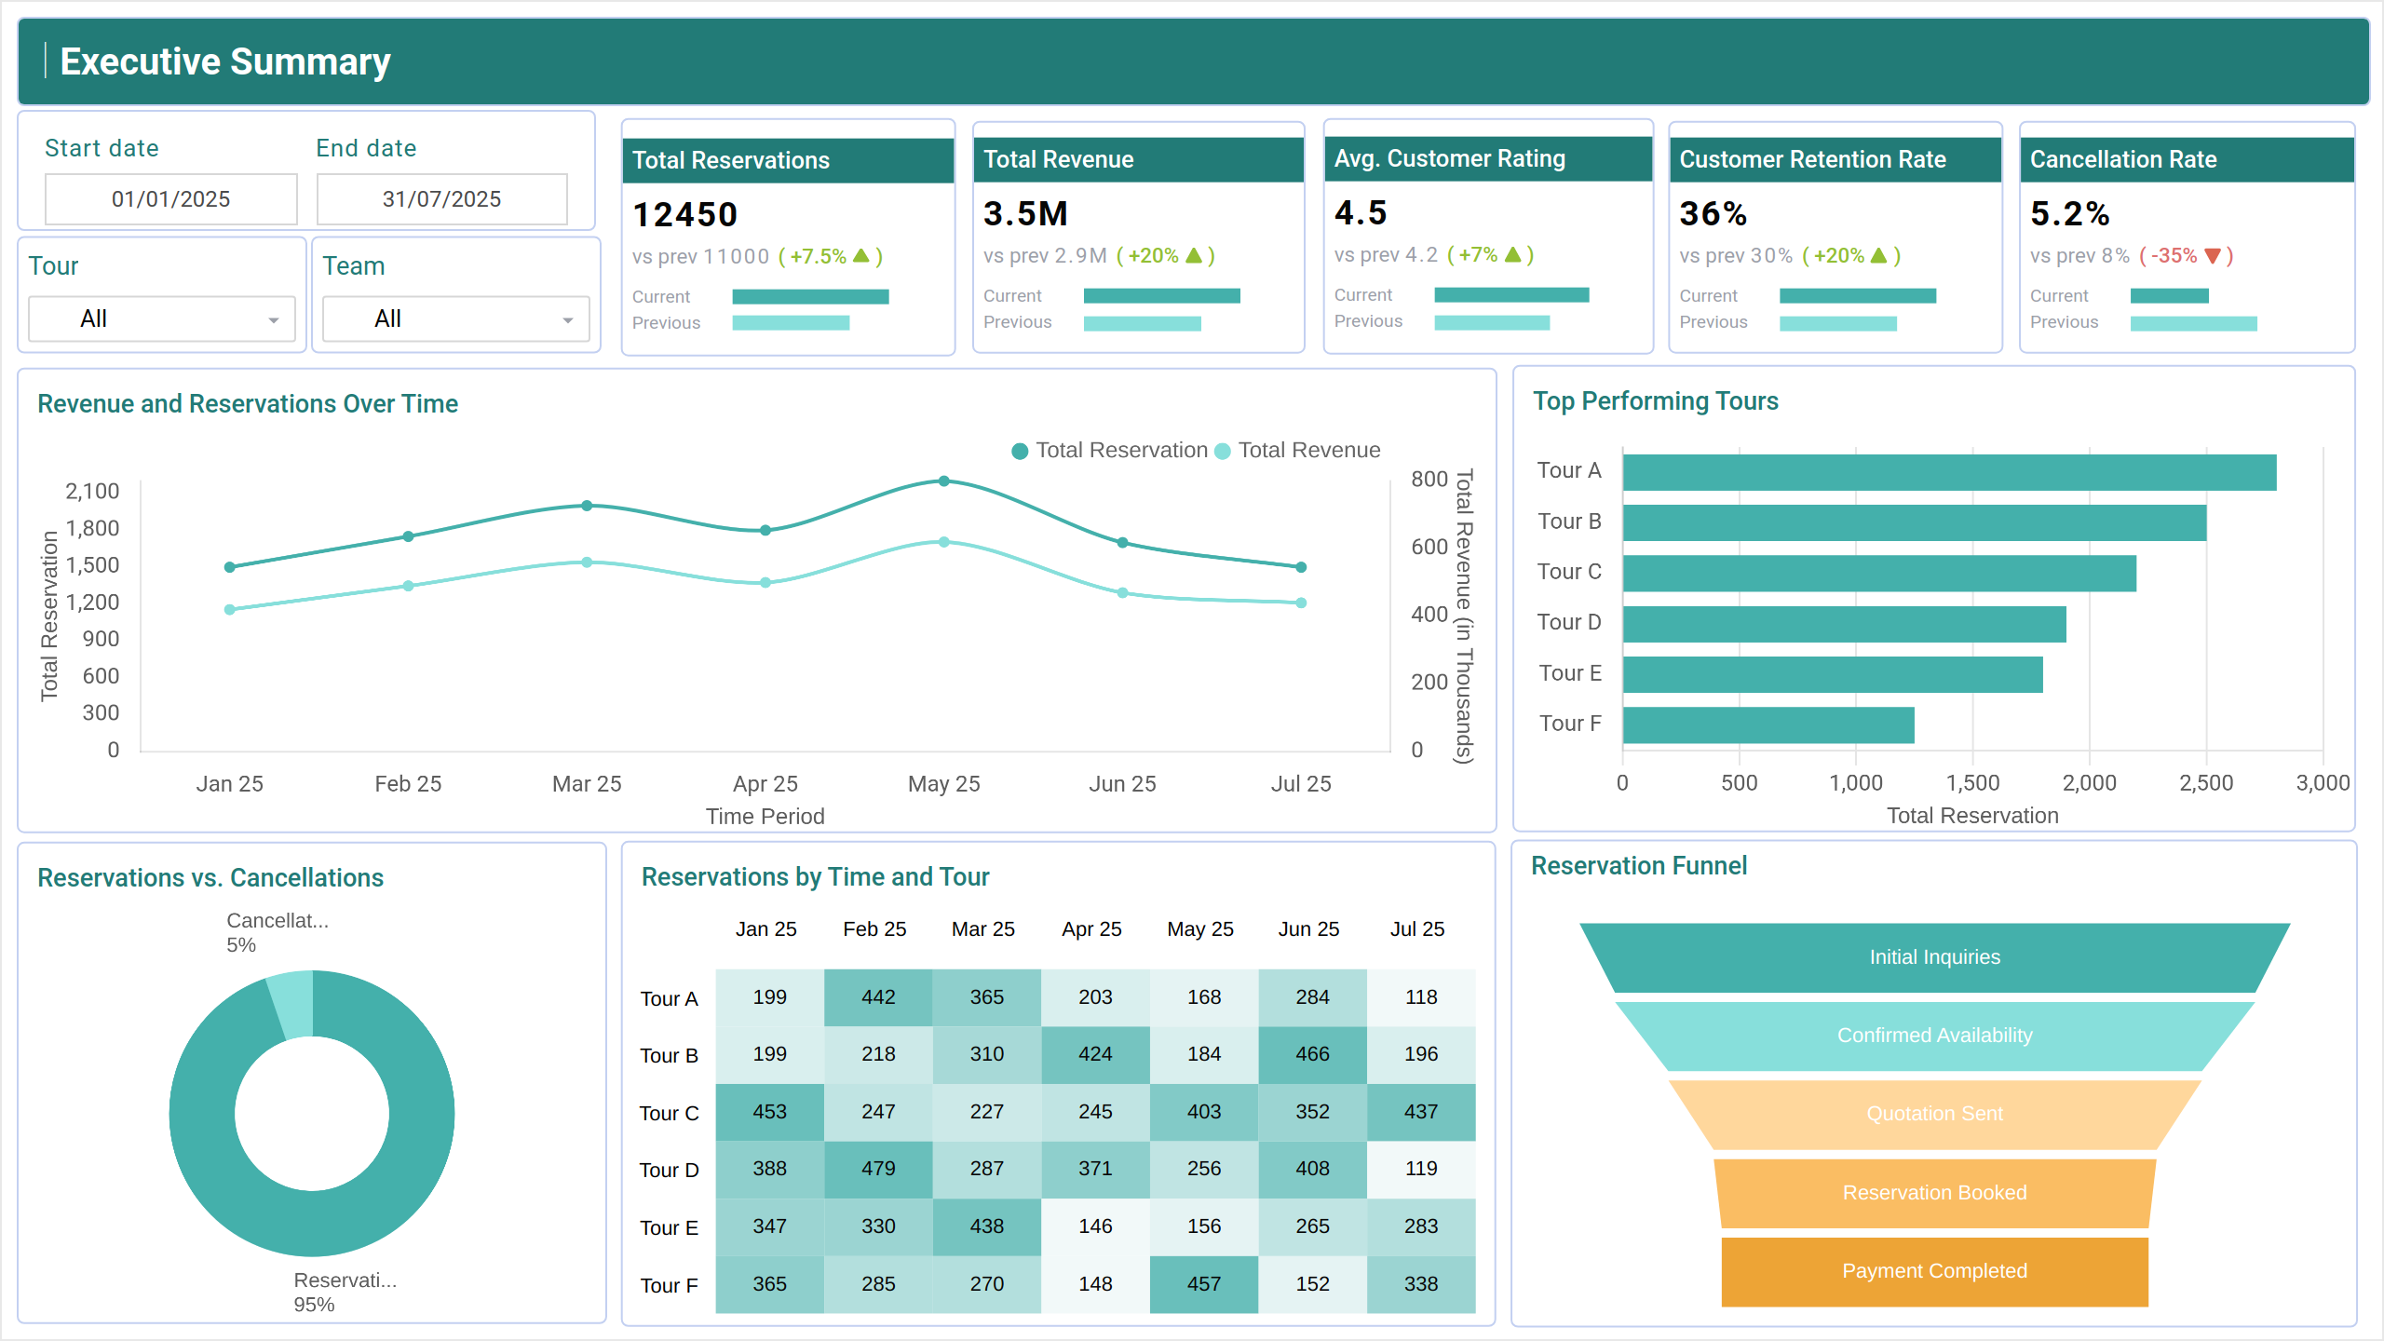Click the 3.5M Total Revenue value
This screenshot has width=2384, height=1341.
pyautogui.click(x=1025, y=214)
